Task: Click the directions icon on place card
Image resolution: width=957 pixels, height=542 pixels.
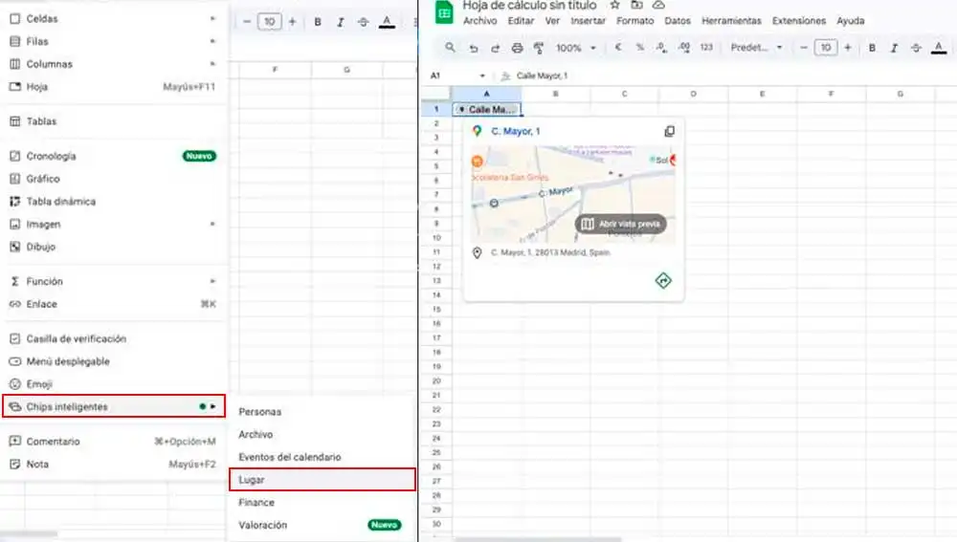Action: click(x=663, y=280)
